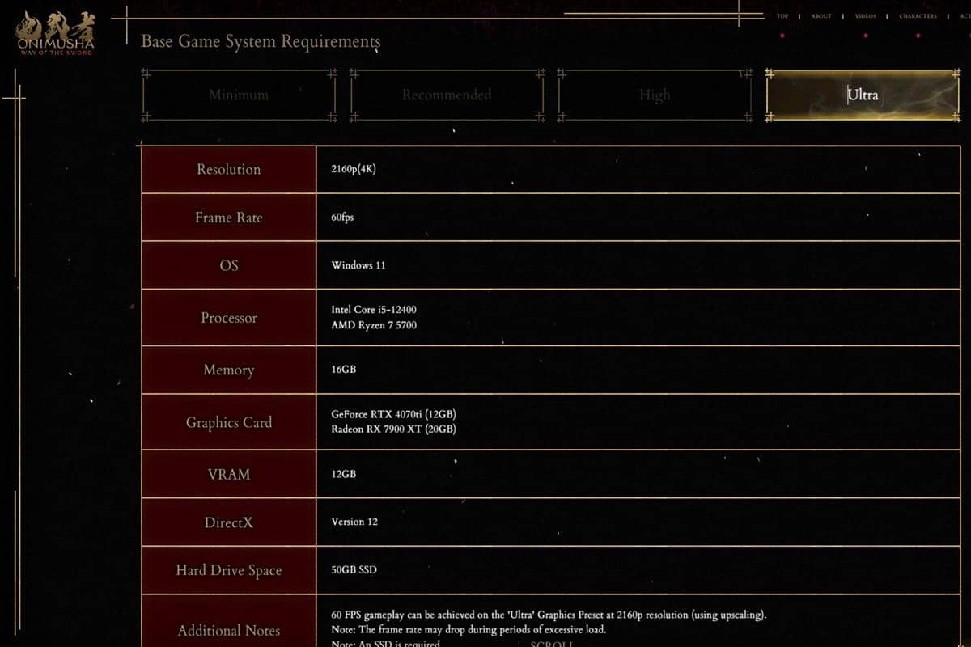The width and height of the screenshot is (971, 647).
Task: Select the Recommended requirements tab
Action: 447,95
